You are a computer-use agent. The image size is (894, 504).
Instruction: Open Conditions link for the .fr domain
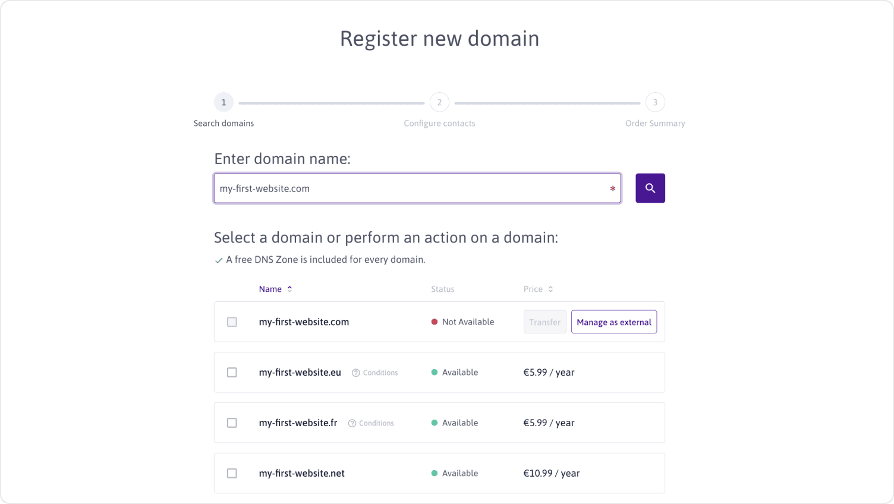pyautogui.click(x=376, y=423)
